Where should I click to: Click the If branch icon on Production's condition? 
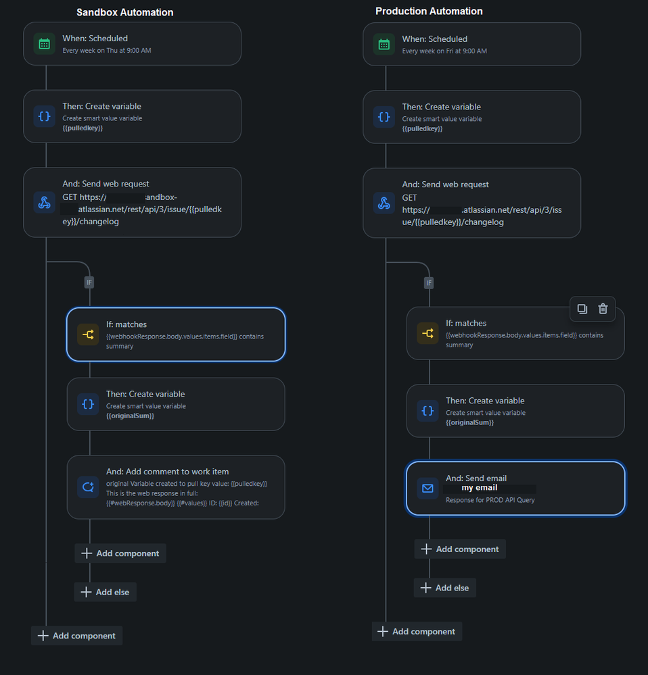pyautogui.click(x=427, y=333)
